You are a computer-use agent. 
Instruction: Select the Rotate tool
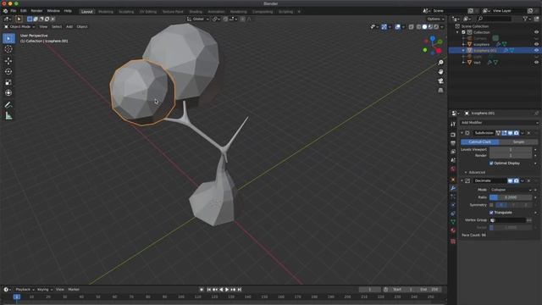coord(8,71)
